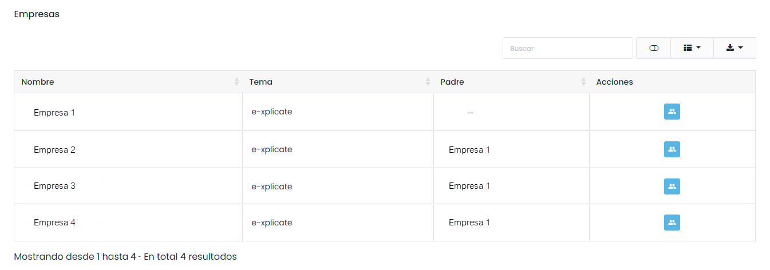Image resolution: width=770 pixels, height=270 pixels.
Task: Select the users button for Empresa 4
Action: [x=672, y=223]
